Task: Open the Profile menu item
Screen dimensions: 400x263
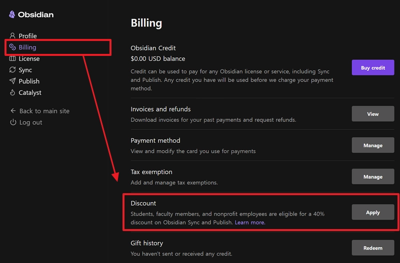Action: (x=27, y=36)
